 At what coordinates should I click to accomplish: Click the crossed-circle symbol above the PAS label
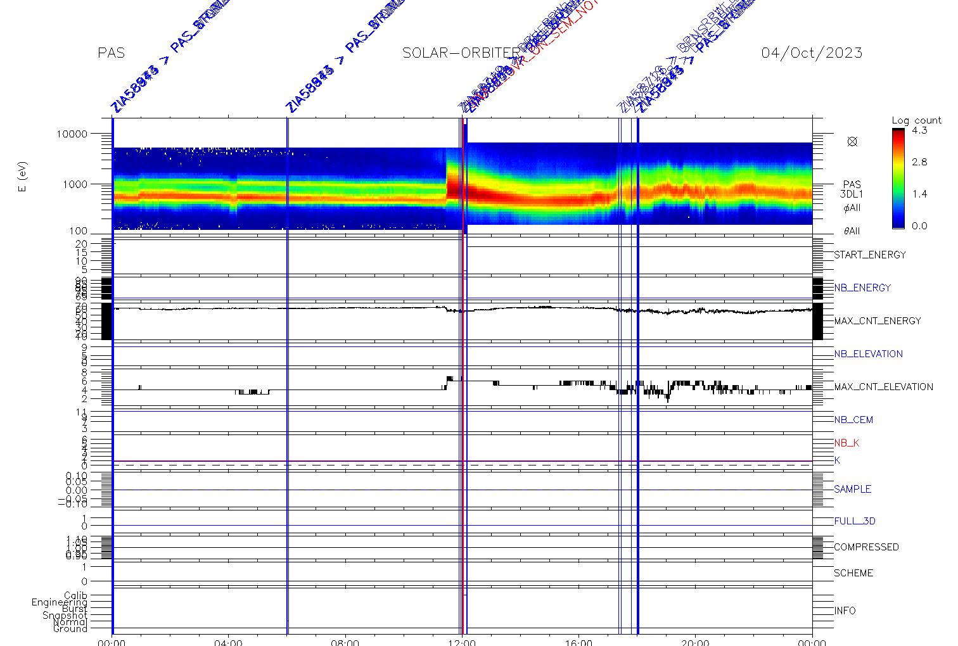point(852,142)
